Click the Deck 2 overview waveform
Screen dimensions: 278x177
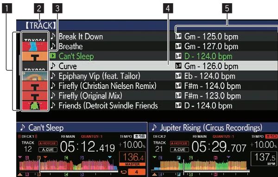click(200, 165)
